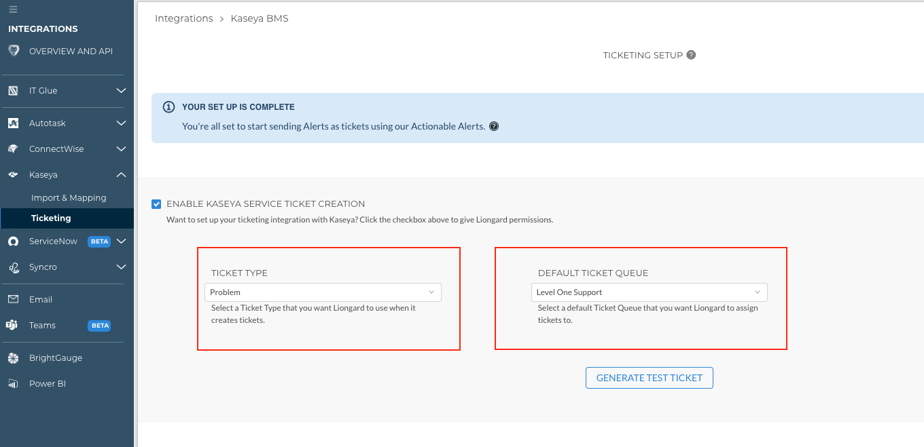The width and height of the screenshot is (924, 447).
Task: Open help icon beside Ticketing Setup
Action: [691, 55]
